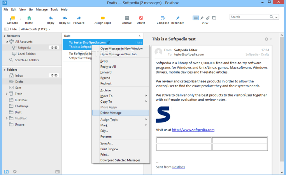Toggle the attachments view paperclip icon
286x175 pixels.
[208, 18]
